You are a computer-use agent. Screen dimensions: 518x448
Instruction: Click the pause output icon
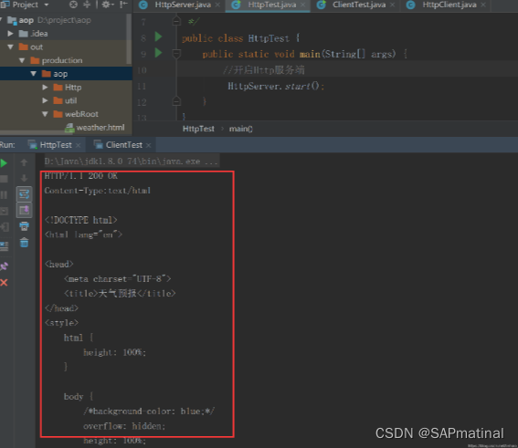[x=4, y=195]
